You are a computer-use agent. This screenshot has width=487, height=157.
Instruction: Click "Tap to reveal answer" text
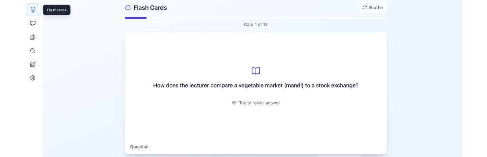pos(259,103)
